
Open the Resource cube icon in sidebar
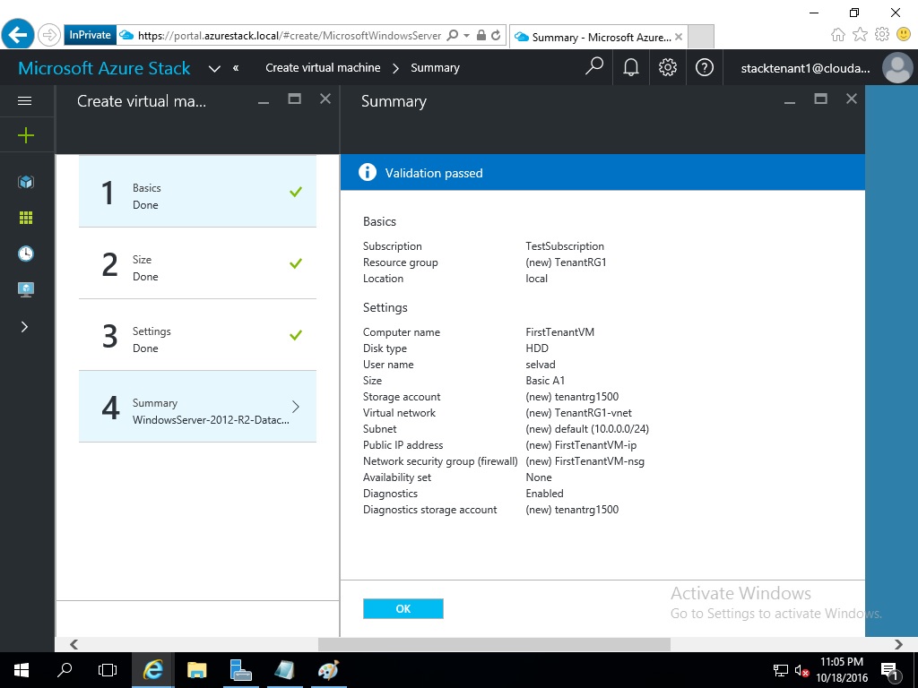[x=26, y=182]
